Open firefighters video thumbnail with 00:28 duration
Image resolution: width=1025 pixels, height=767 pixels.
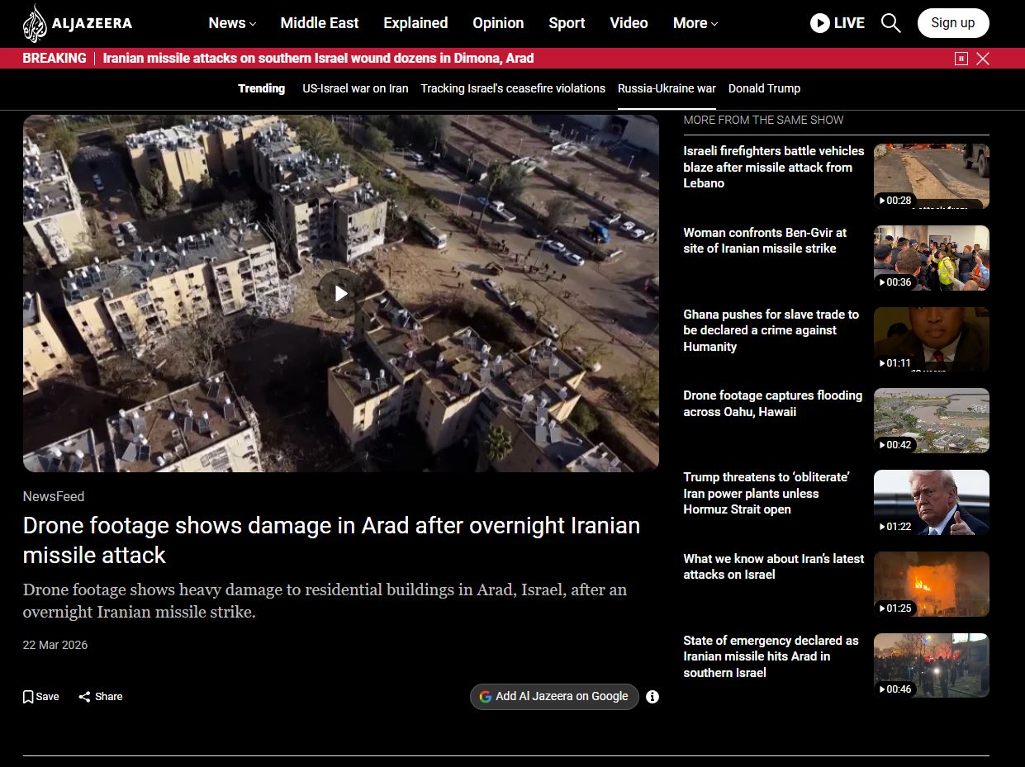coord(931,176)
